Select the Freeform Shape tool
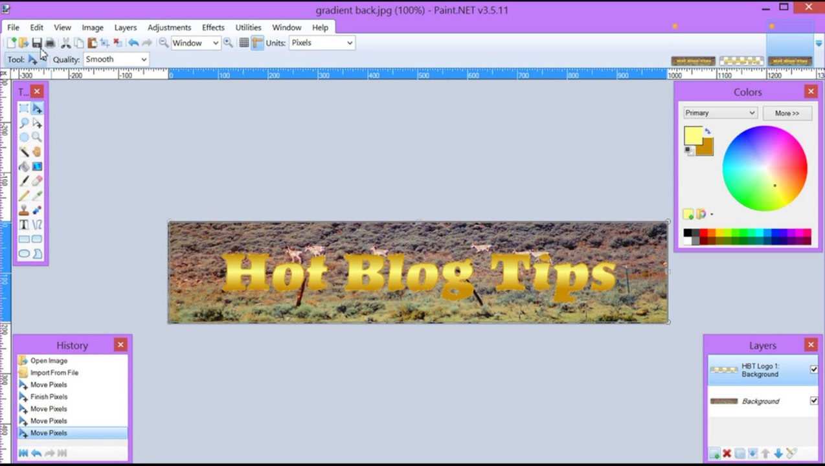Screen dimensions: 825x466 point(37,254)
